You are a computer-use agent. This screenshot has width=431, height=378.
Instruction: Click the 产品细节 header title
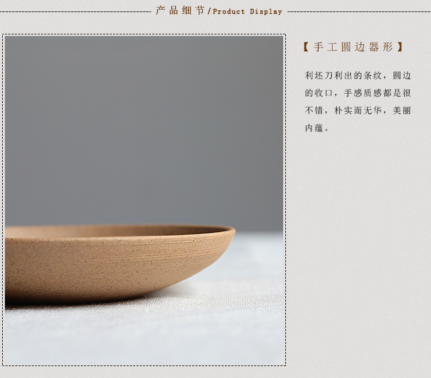click(180, 11)
